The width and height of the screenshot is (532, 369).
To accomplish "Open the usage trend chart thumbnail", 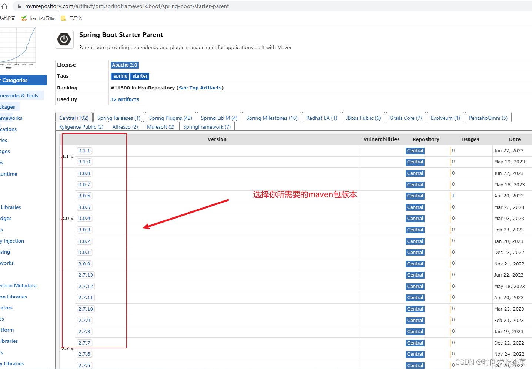I will pyautogui.click(x=18, y=48).
